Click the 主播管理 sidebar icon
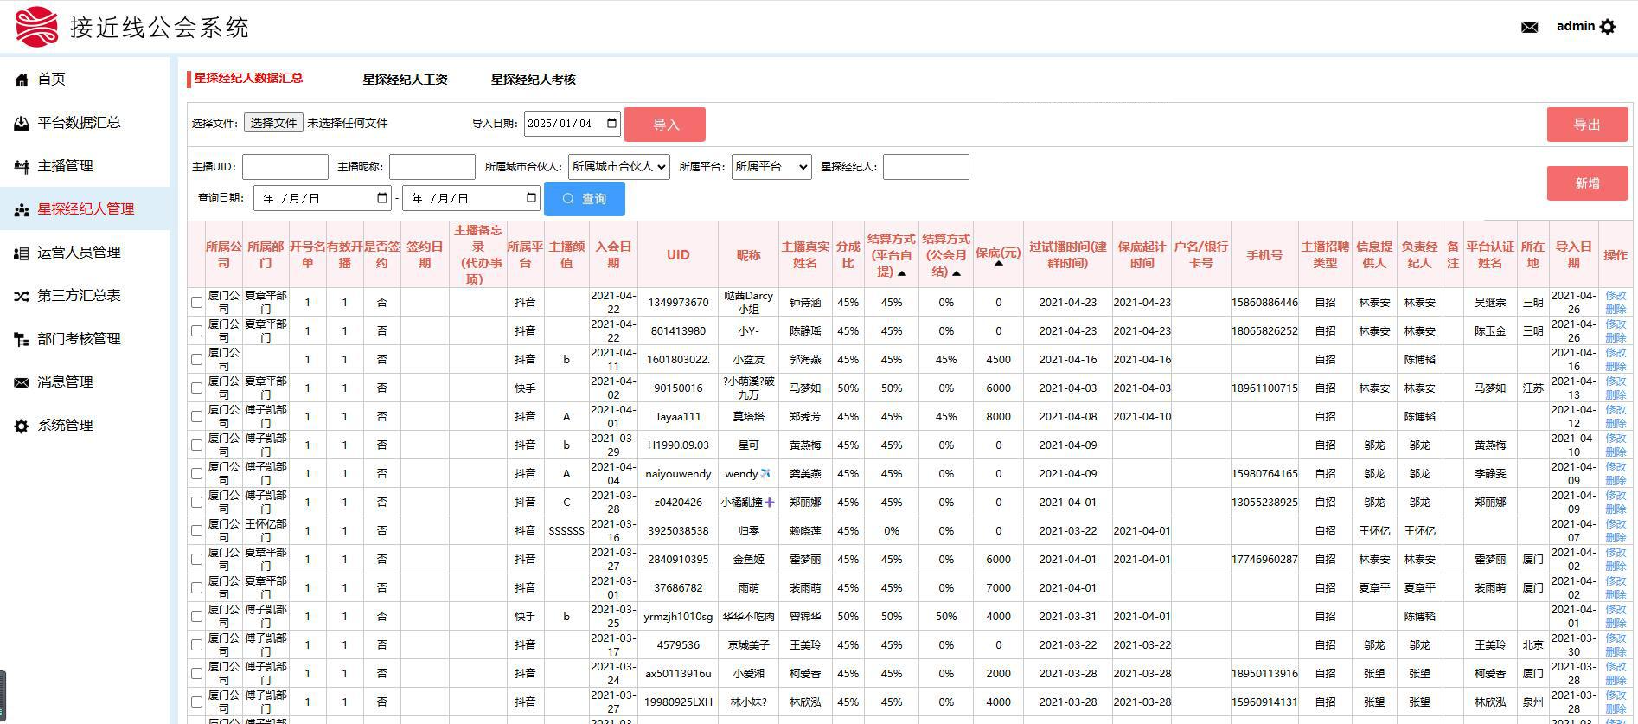Viewport: 1638px width, 724px height. (22, 166)
